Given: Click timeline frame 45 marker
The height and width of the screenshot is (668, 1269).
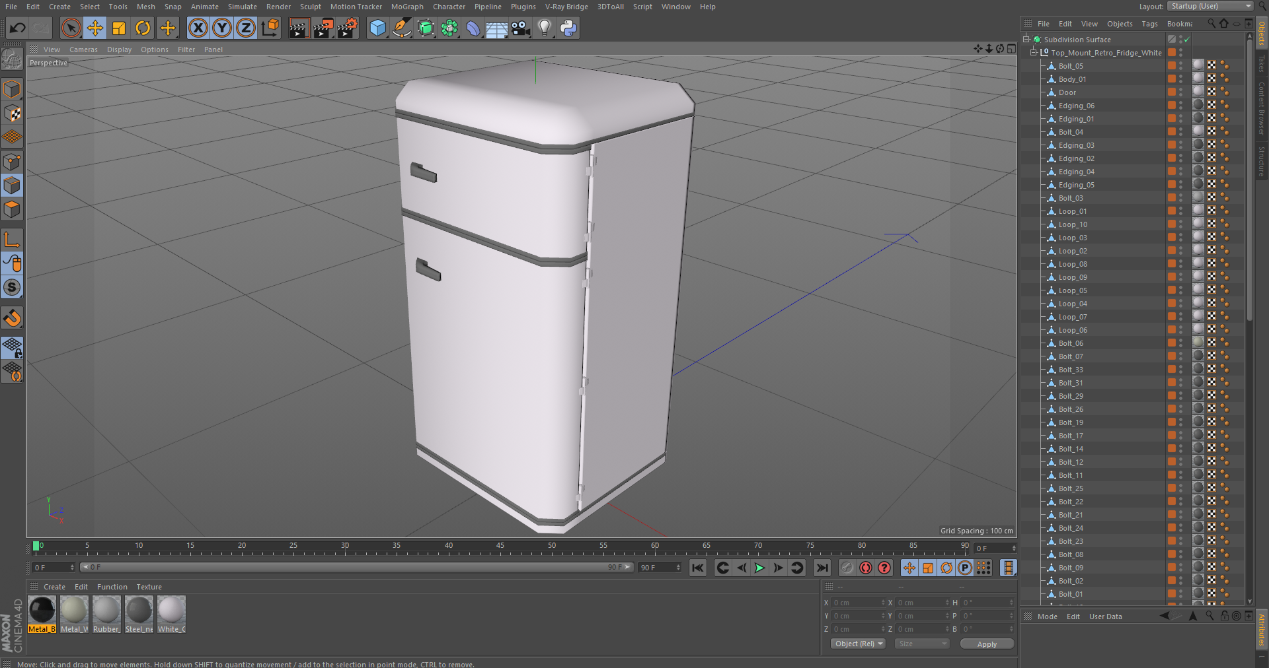Looking at the screenshot, I should point(500,547).
